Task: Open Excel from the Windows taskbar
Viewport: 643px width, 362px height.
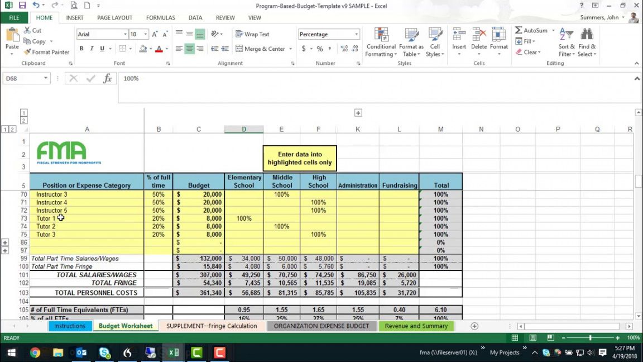Action: pyautogui.click(x=174, y=353)
